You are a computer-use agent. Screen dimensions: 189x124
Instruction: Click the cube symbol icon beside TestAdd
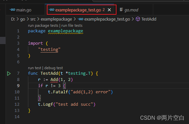point(138,19)
